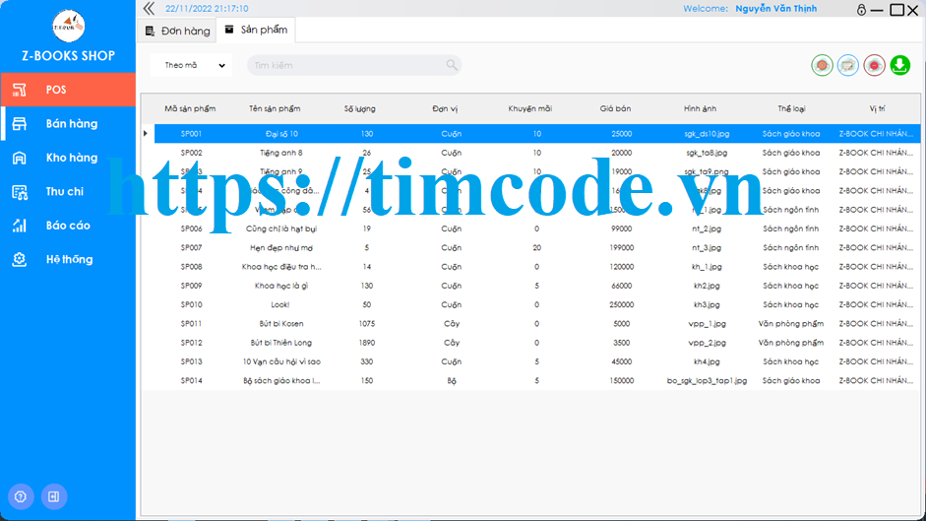Screen dimensions: 926x521
Task: Click the Thể loại column header
Action: (791, 108)
